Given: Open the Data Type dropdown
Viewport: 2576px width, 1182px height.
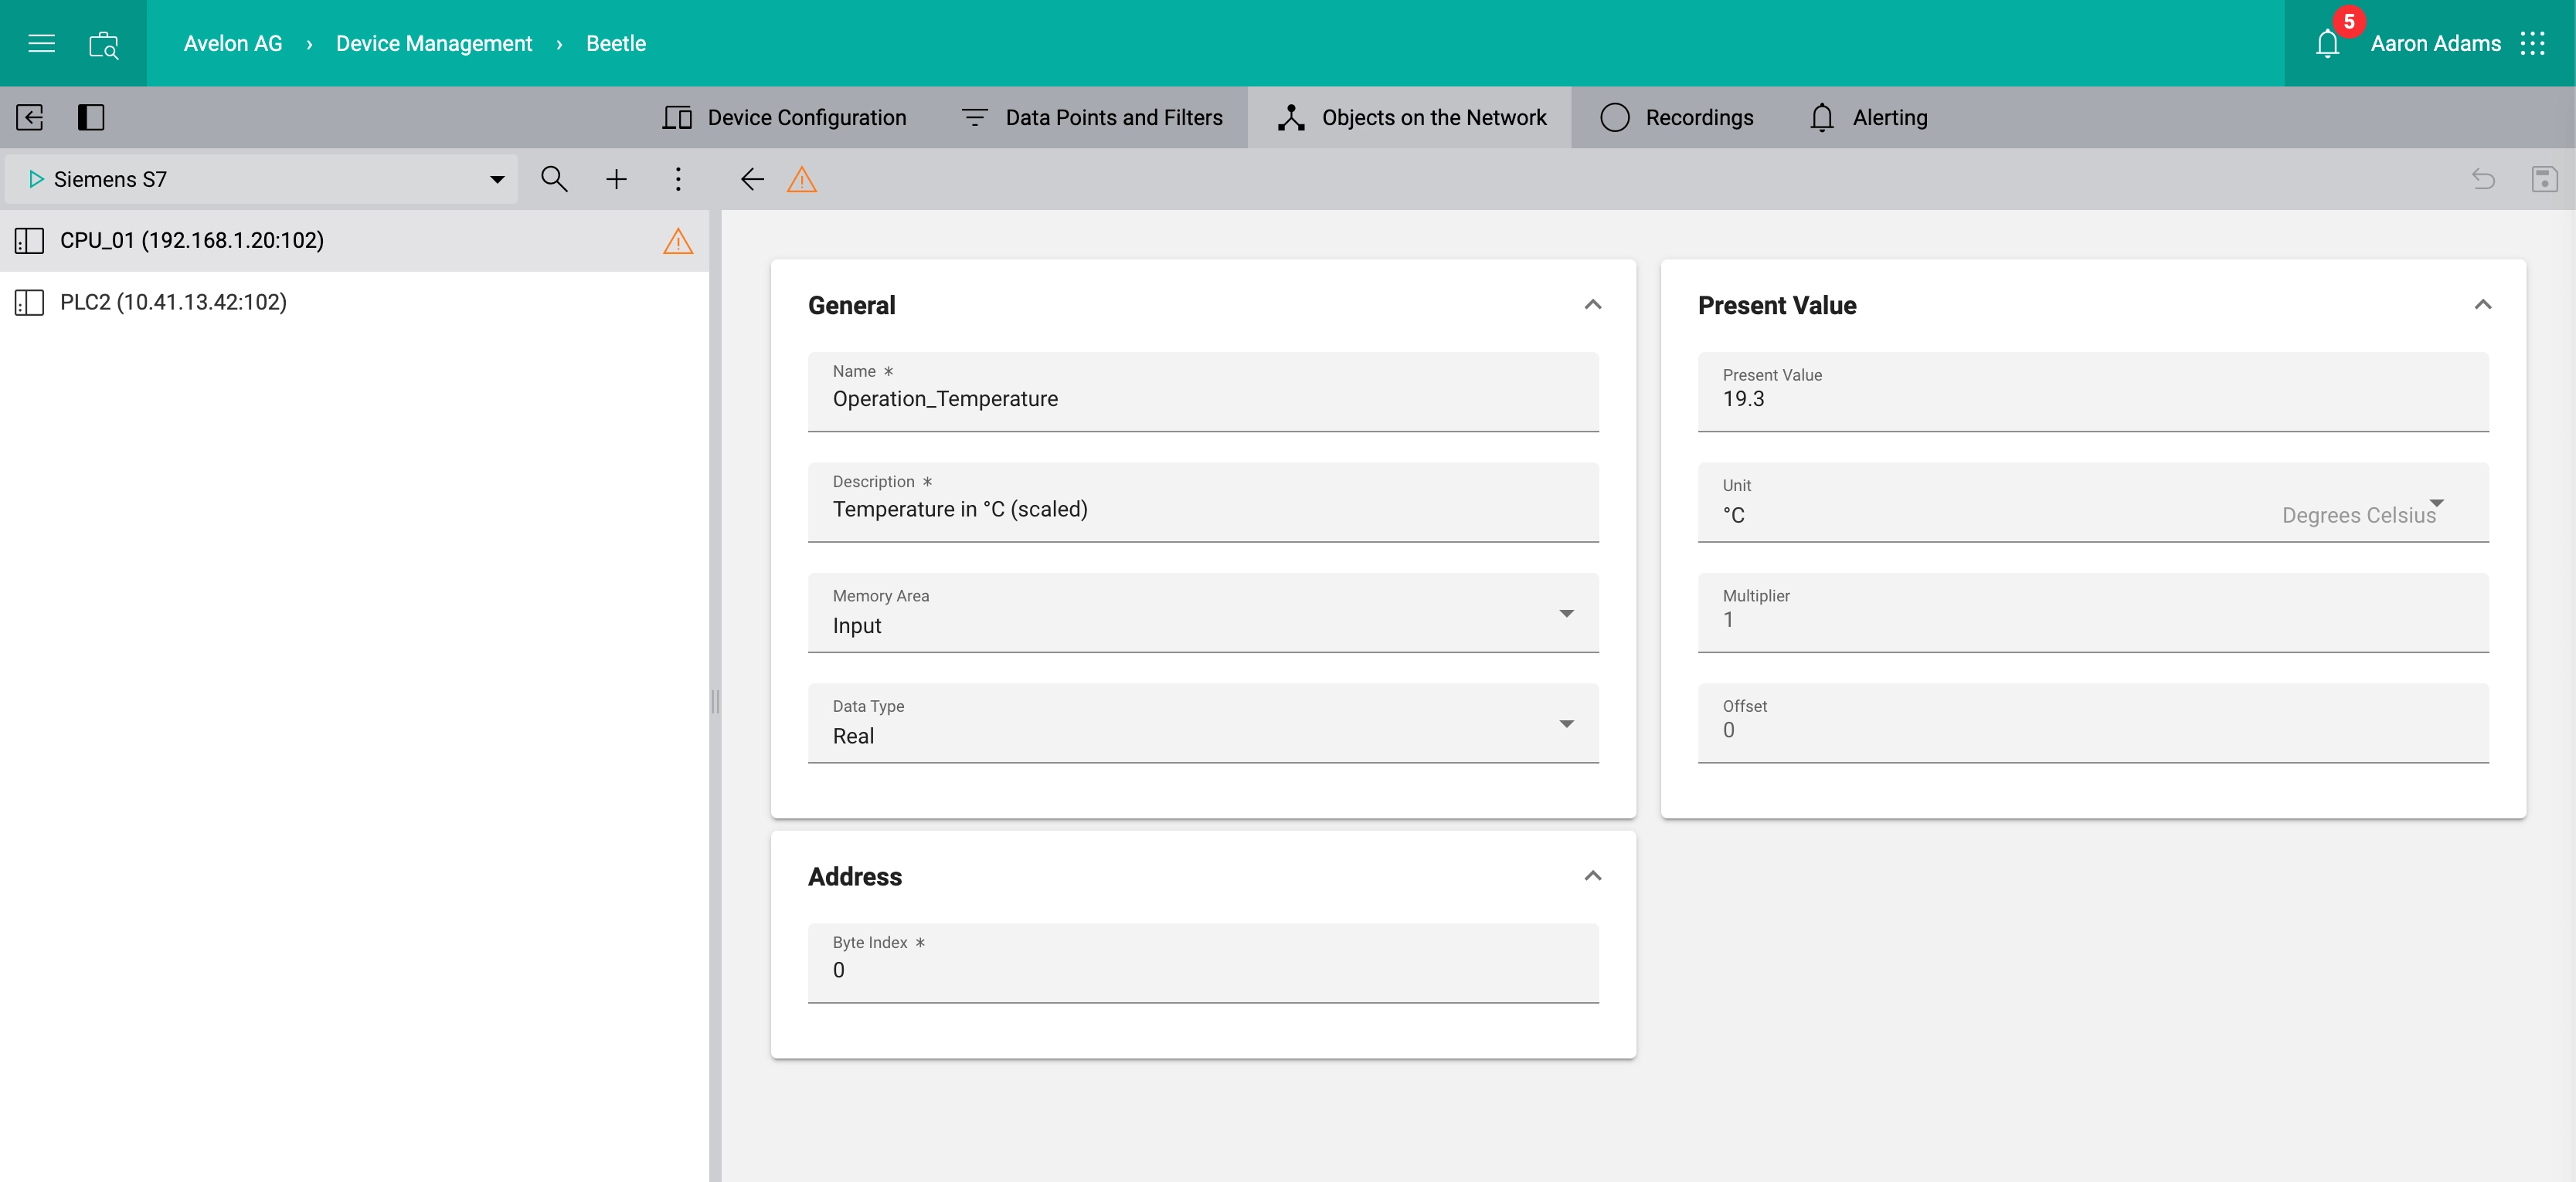Looking at the screenshot, I should click(x=1202, y=724).
